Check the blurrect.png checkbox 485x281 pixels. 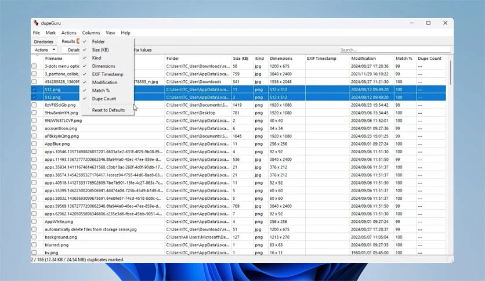point(34,245)
